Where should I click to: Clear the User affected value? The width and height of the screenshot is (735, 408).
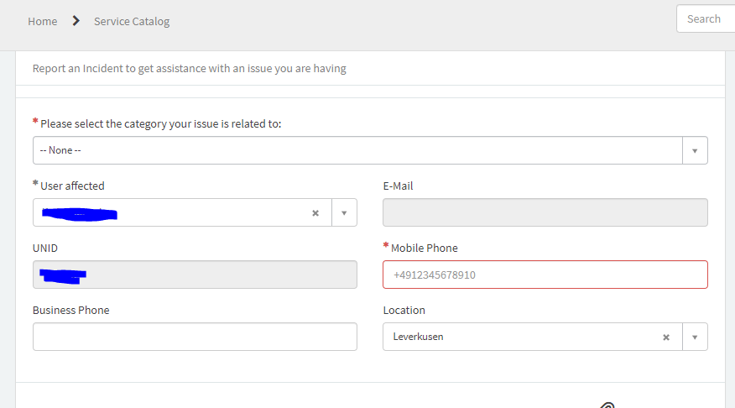coord(315,213)
